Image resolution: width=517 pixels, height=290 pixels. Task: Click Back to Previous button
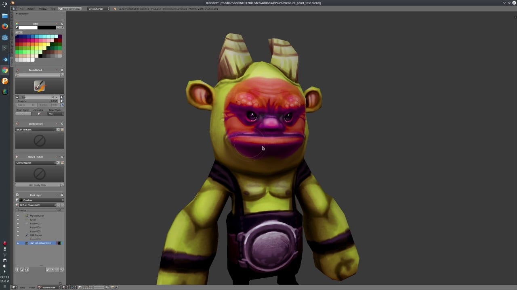pos(69,8)
